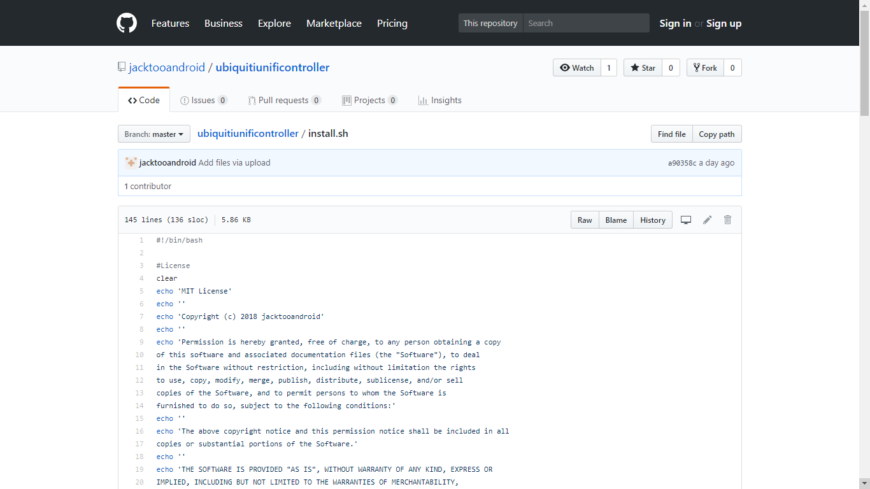Fork the ubiquitiunificontroller repository

705,68
